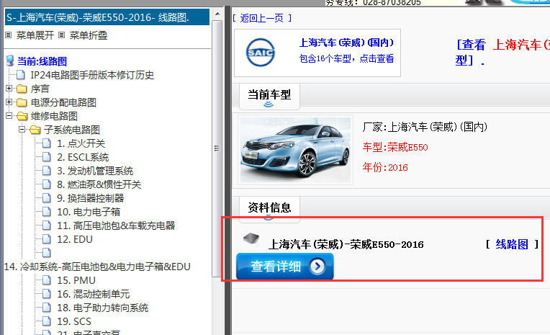Screen dimensions: 550x335
Task: Open 15. PMU diagram
Action: pos(76,280)
